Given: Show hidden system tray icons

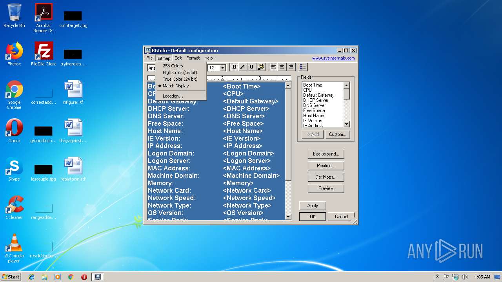Looking at the screenshot, I should 437,277.
